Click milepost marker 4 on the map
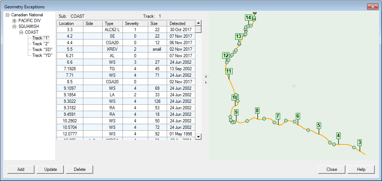 pos(339,136)
